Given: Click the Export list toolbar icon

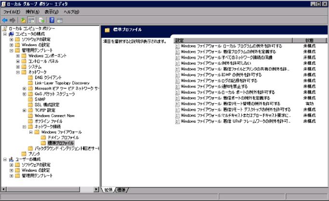Looking at the screenshot, I should (x=41, y=20).
